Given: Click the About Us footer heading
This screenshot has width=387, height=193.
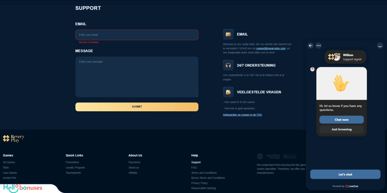Looking at the screenshot, I should (135, 155).
